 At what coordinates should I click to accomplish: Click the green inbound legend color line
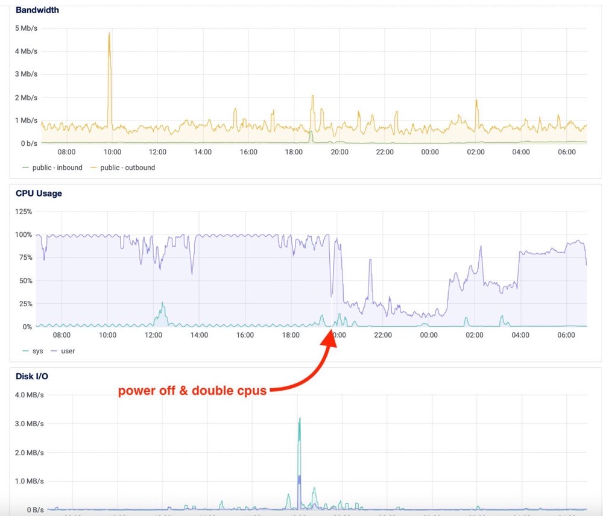25,168
